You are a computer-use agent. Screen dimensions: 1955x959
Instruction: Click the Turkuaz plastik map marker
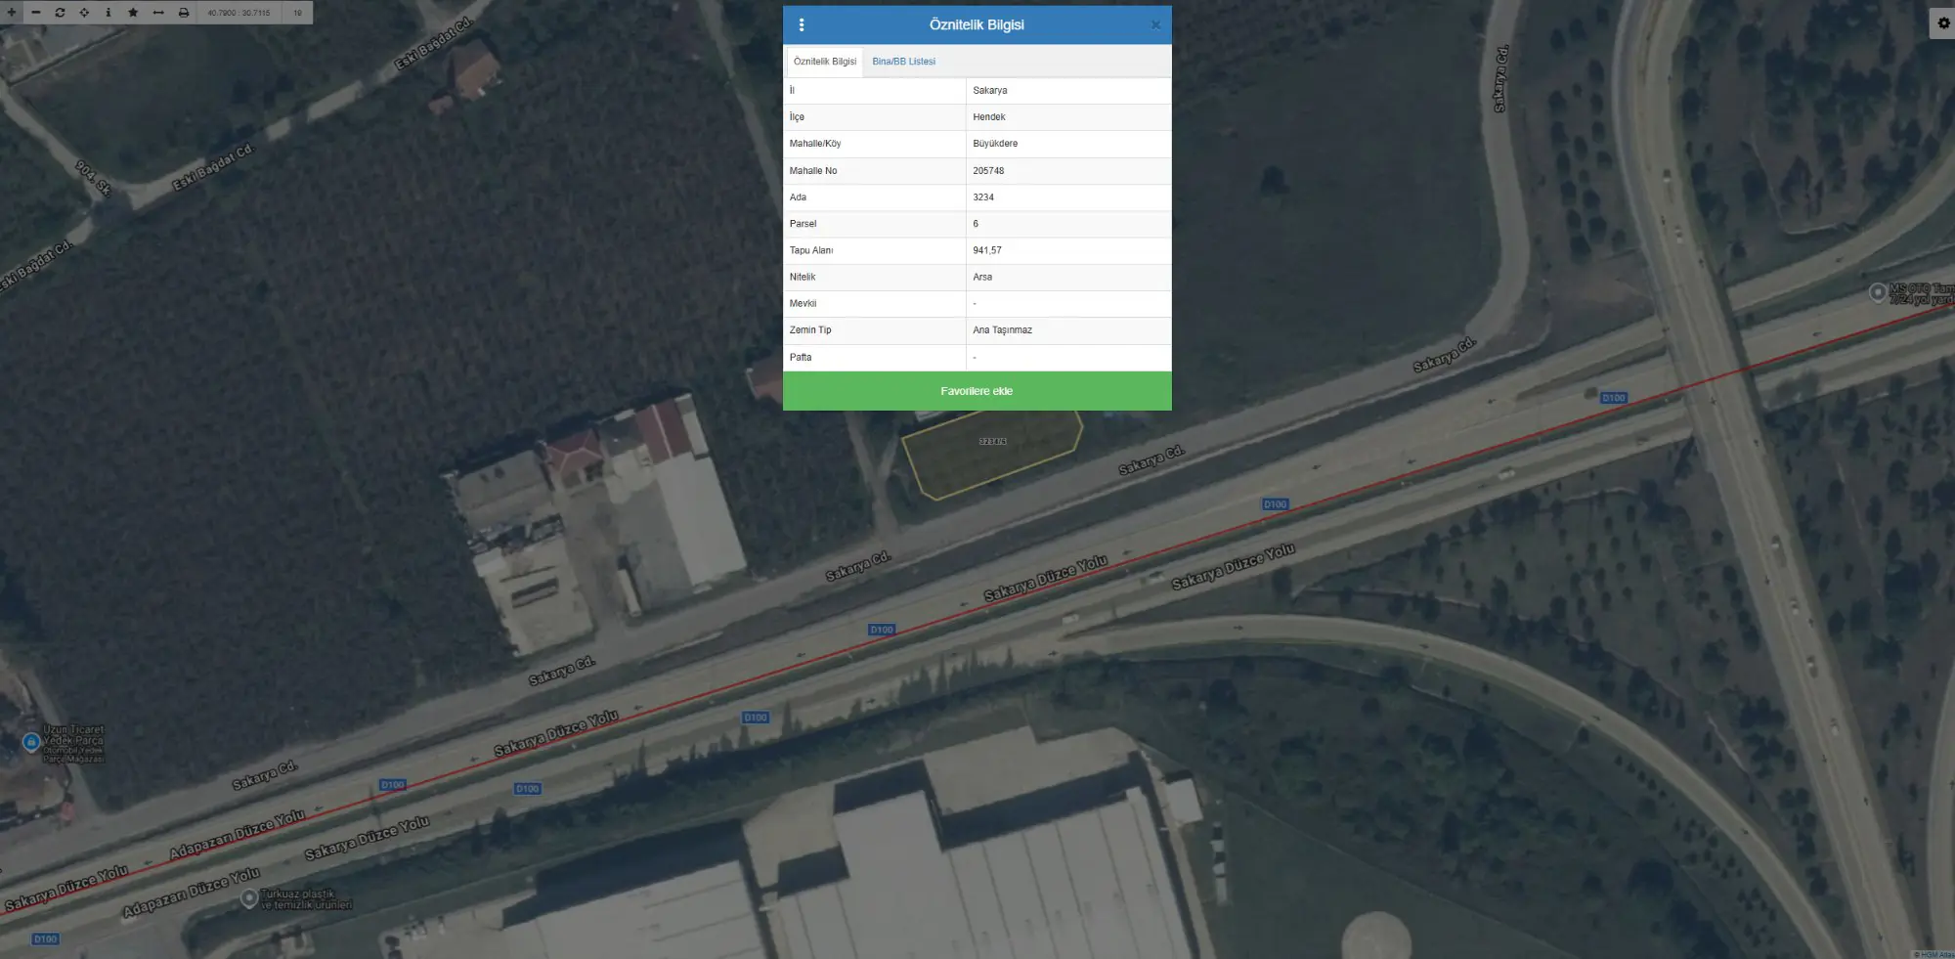[249, 897]
